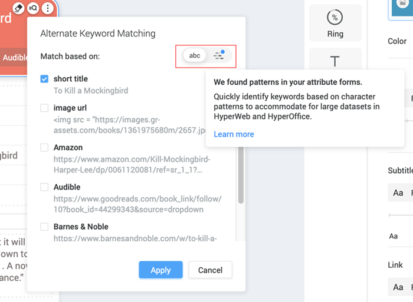
Task: Open the Learn more link
Action: click(x=234, y=134)
